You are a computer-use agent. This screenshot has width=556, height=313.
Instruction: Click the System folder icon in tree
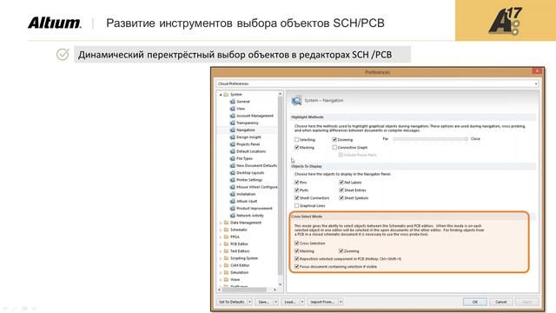(226, 95)
